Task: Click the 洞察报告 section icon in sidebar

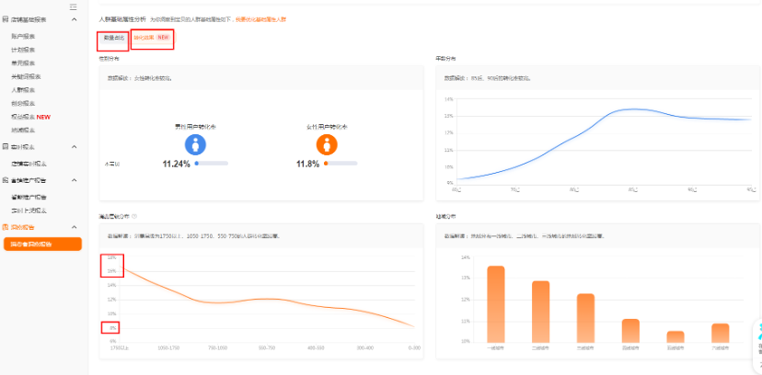Action: click(6, 227)
